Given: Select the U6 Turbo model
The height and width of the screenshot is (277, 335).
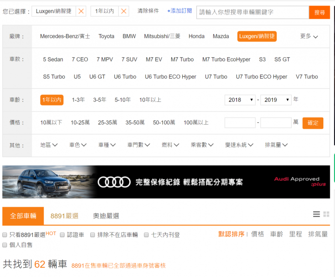Looking at the screenshot, I should 125,77.
